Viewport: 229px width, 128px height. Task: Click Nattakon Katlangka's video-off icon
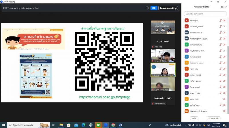[x=224, y=111]
